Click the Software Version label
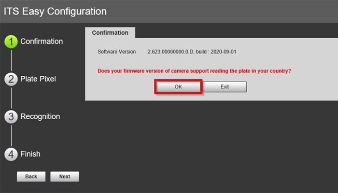This screenshot has width=338, height=193. tap(117, 52)
